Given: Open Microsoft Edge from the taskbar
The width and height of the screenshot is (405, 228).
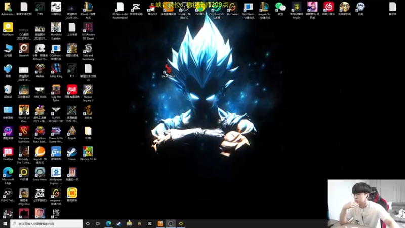Looking at the screenshot, I should coord(108,223).
